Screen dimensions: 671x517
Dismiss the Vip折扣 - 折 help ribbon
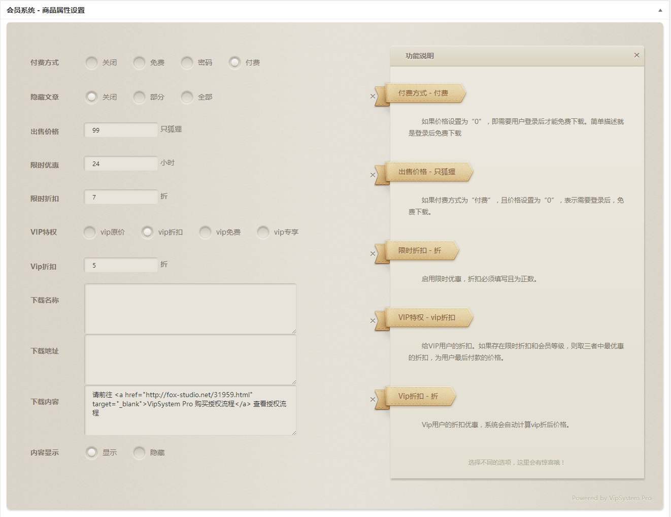(x=373, y=400)
